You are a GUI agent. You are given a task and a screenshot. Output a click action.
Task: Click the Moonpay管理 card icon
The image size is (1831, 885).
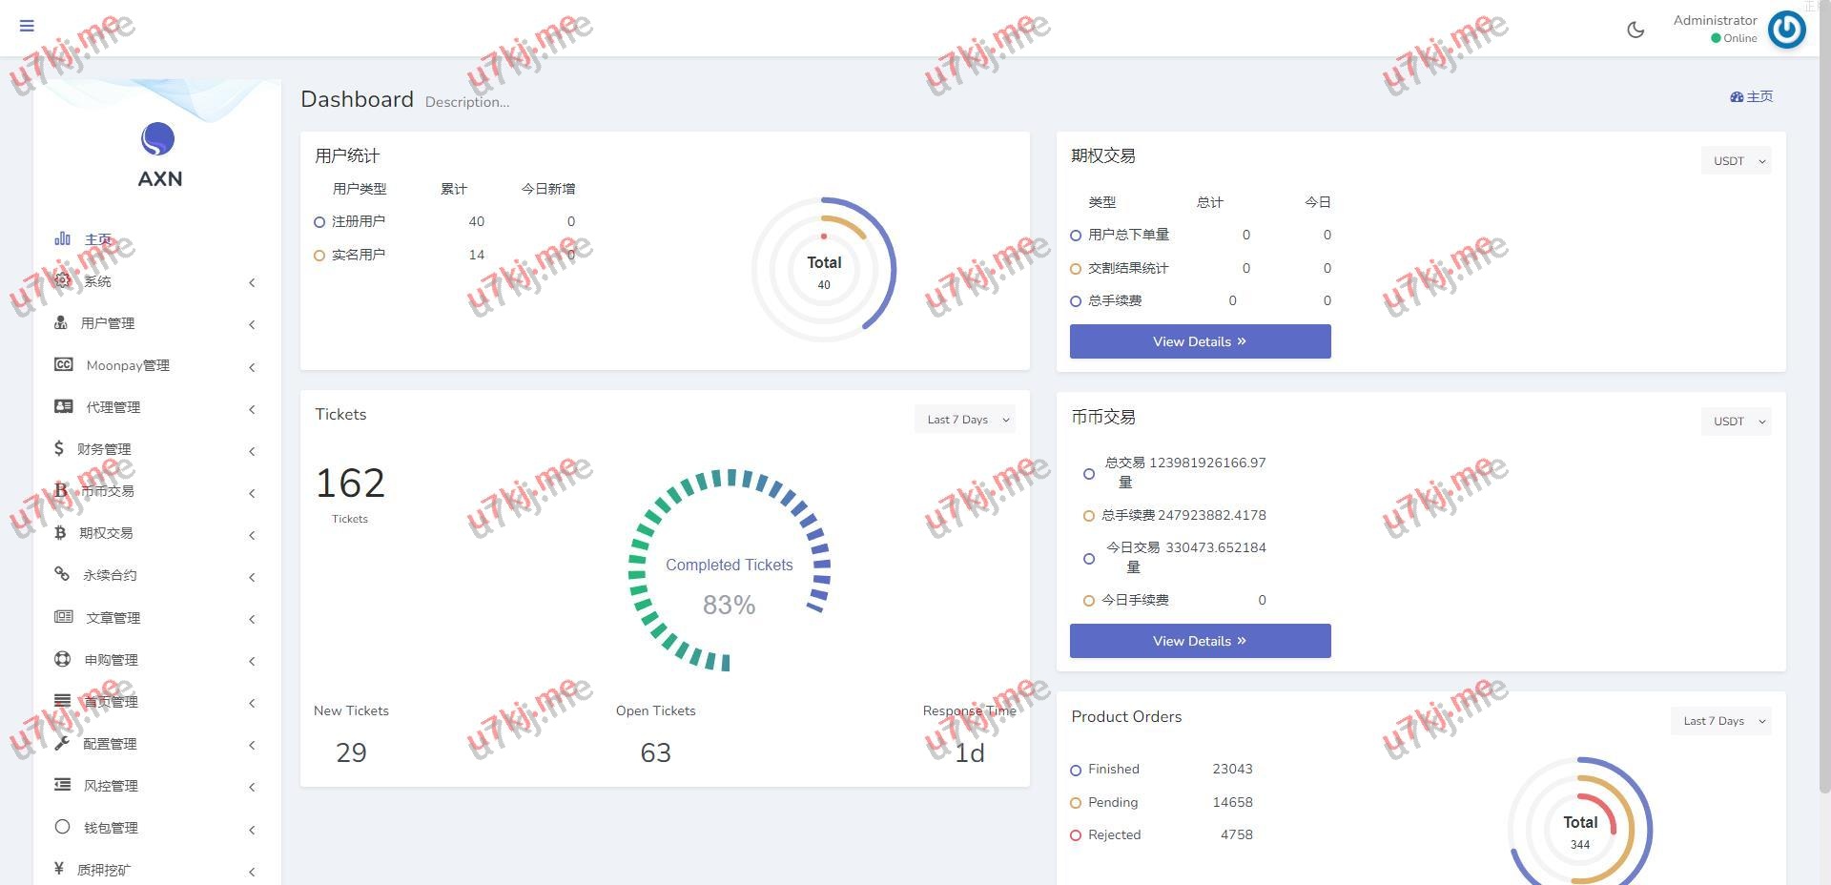[x=64, y=364]
